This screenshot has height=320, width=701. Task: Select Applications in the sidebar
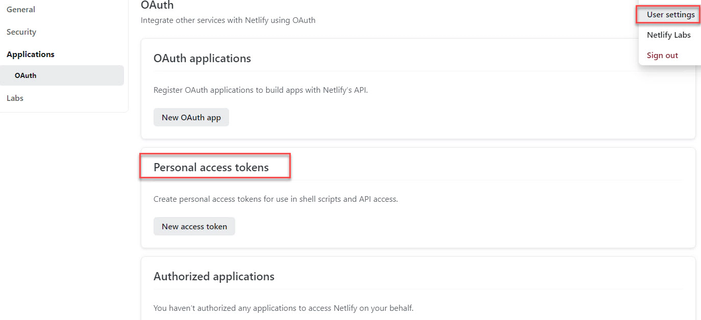(x=31, y=54)
